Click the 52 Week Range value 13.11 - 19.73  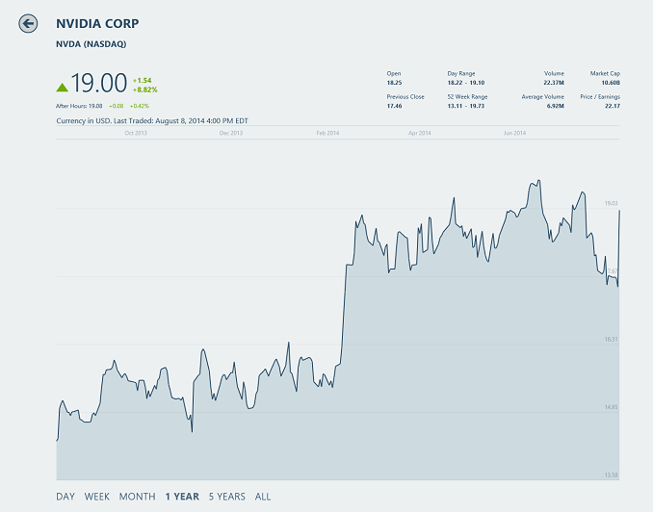pyautogui.click(x=465, y=106)
